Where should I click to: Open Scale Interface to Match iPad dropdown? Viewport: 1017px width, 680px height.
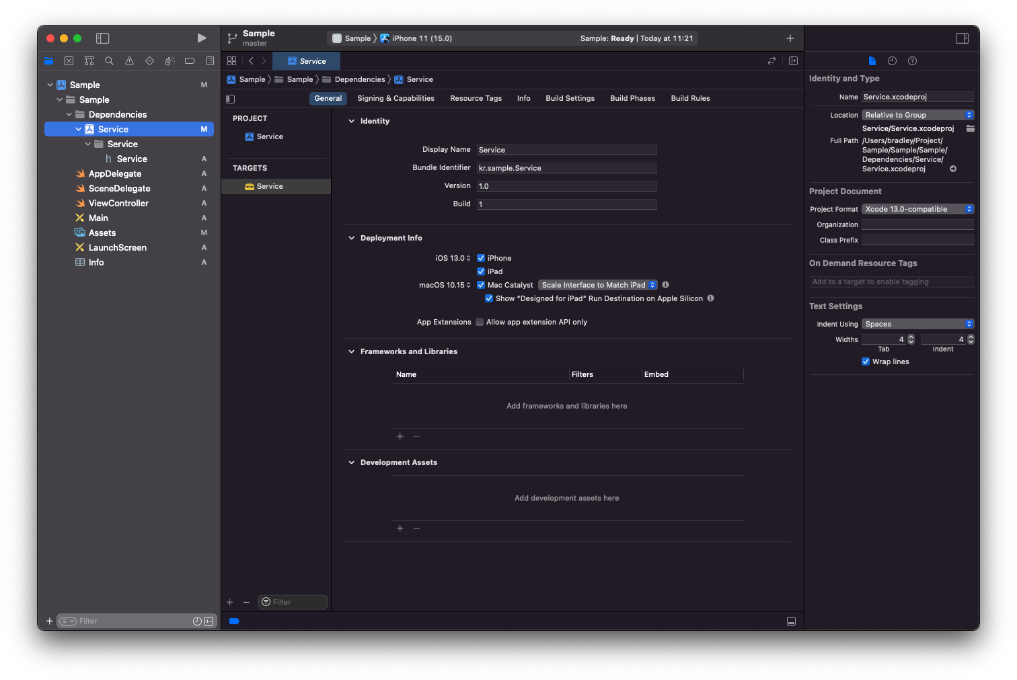[x=598, y=285]
